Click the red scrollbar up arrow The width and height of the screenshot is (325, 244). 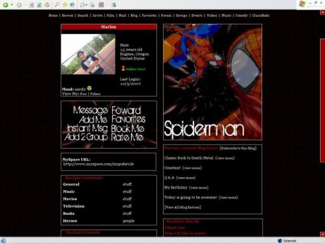(x=323, y=12)
